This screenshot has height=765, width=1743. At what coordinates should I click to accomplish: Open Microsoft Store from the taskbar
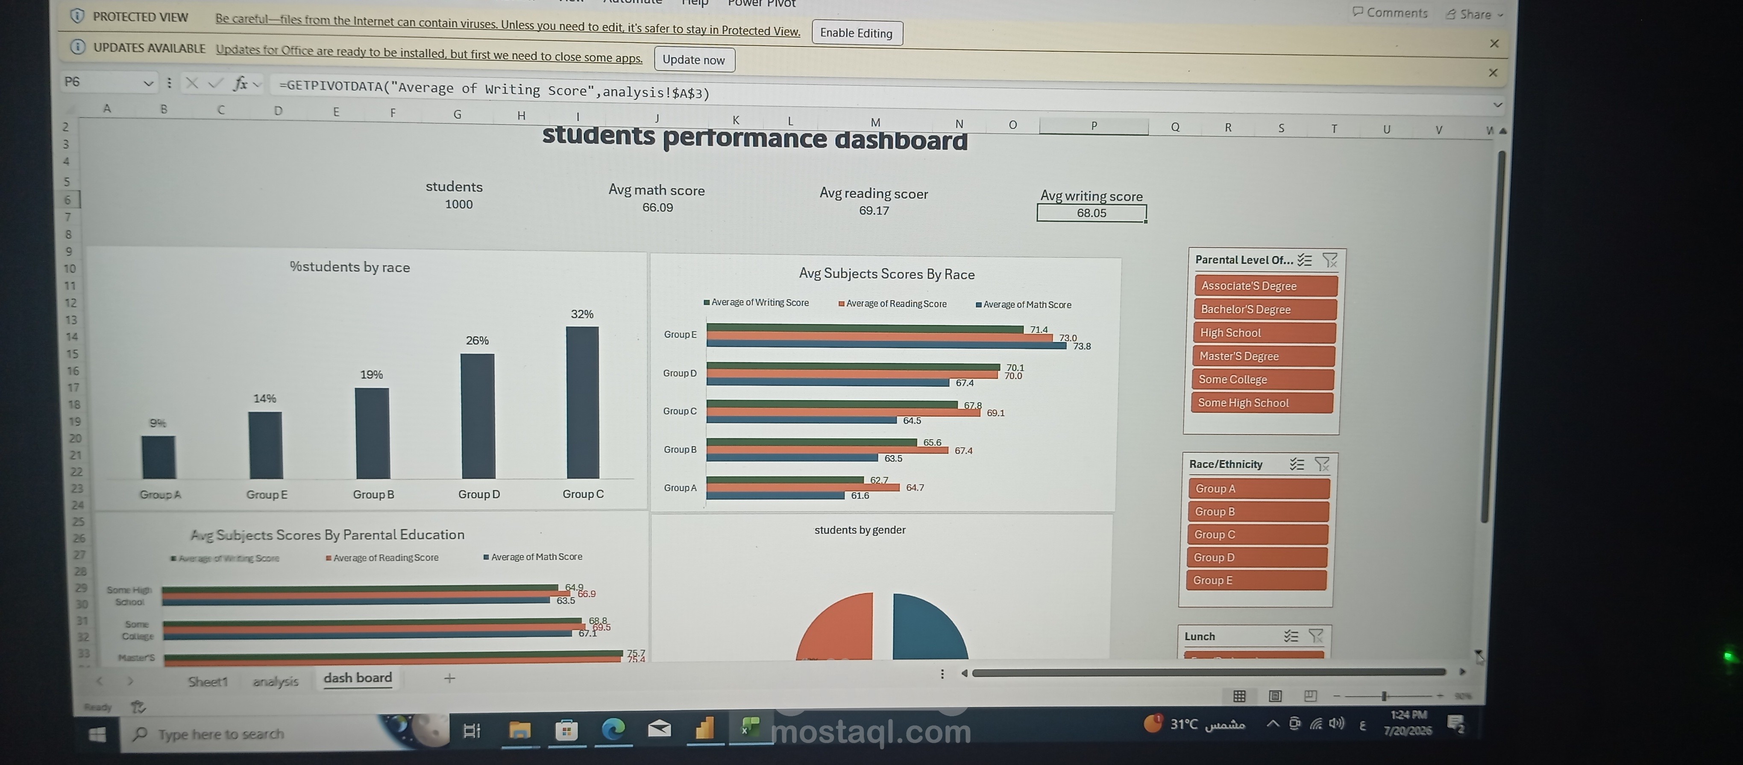566,730
